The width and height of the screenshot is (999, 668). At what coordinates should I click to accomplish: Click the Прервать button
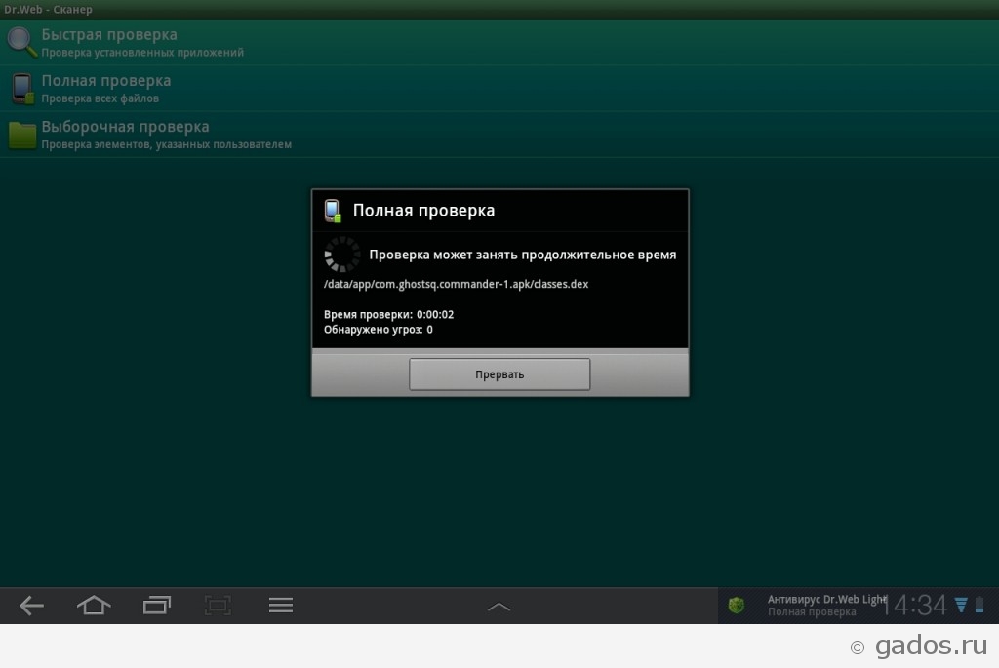(x=499, y=374)
